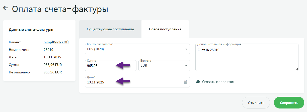Viewport: 307px width, 112px height.
Task: Click the caret arrow in the EUR currency field
Action: click(186, 66)
